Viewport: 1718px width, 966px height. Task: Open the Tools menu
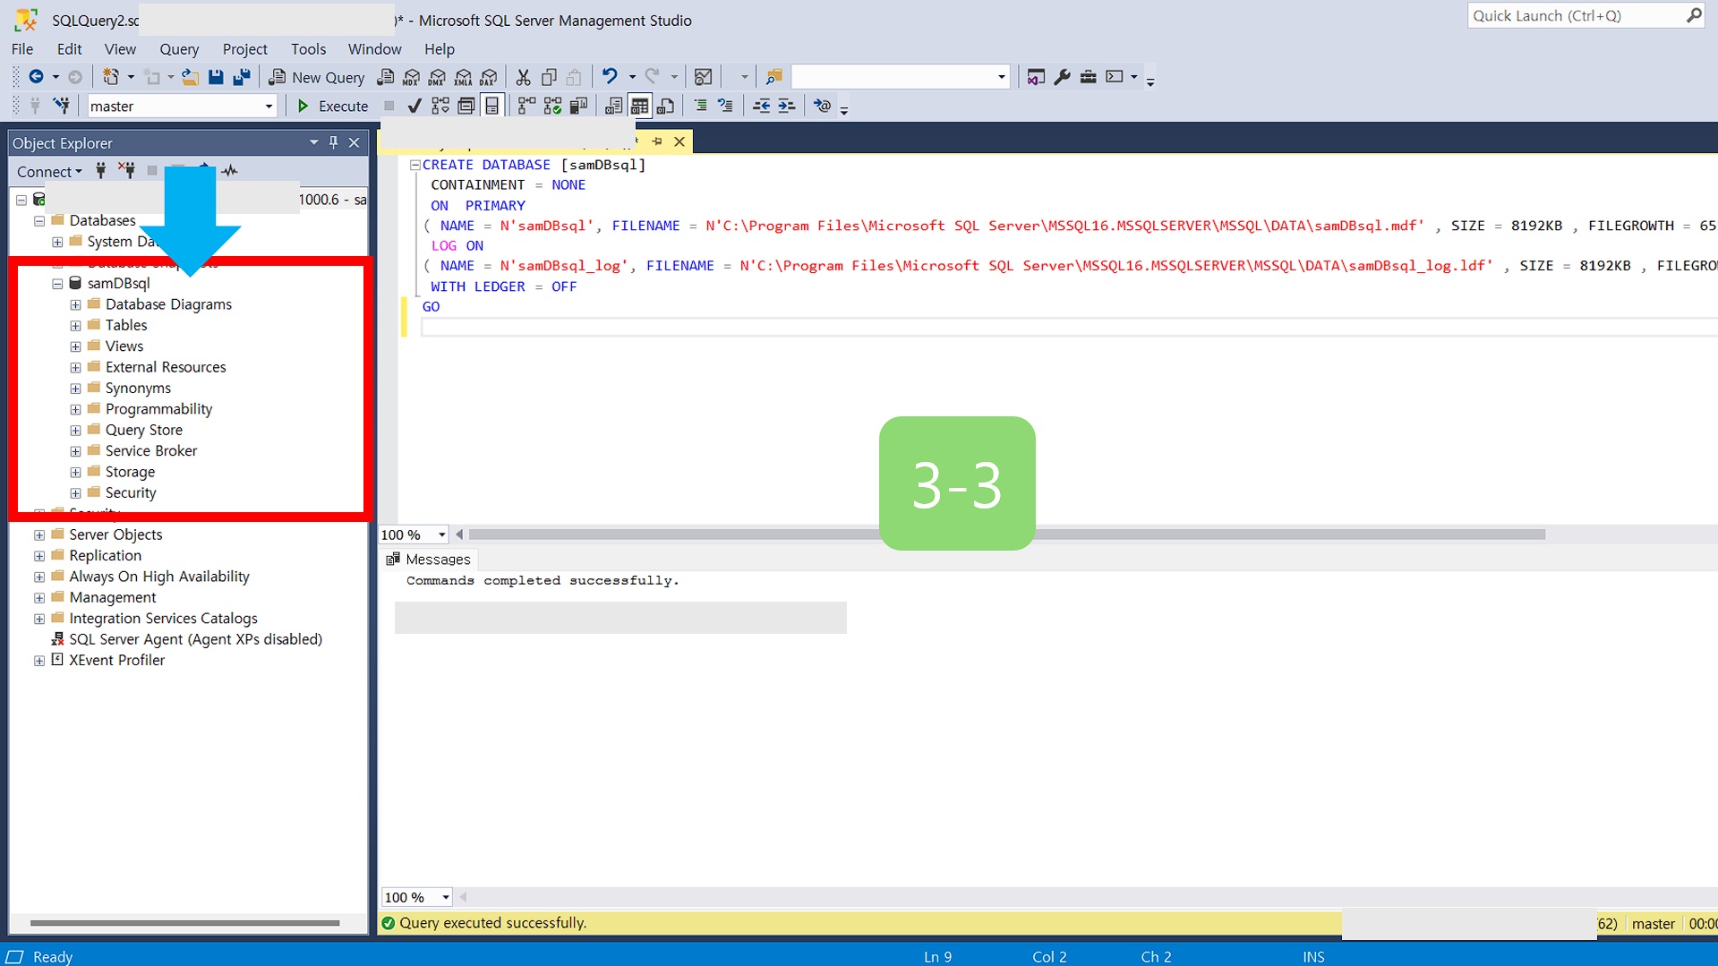pyautogui.click(x=308, y=49)
